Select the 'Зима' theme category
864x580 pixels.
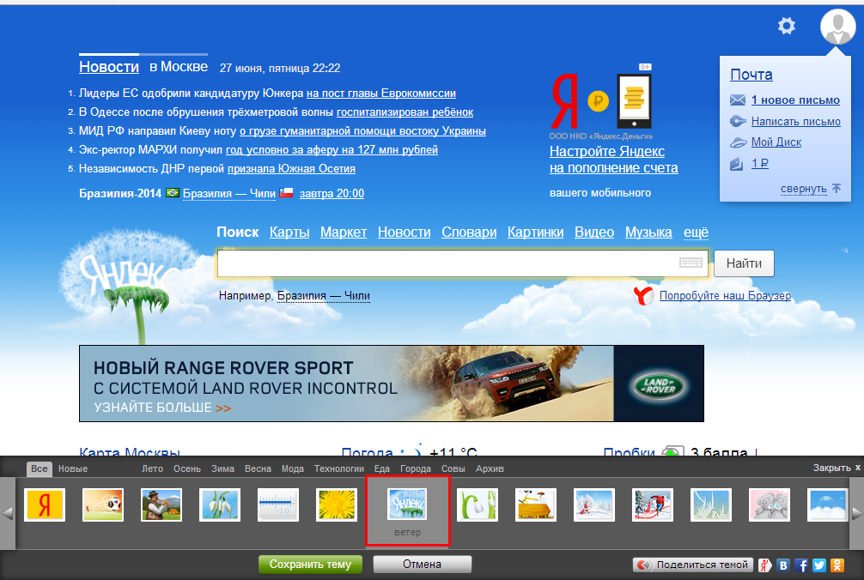(x=222, y=468)
